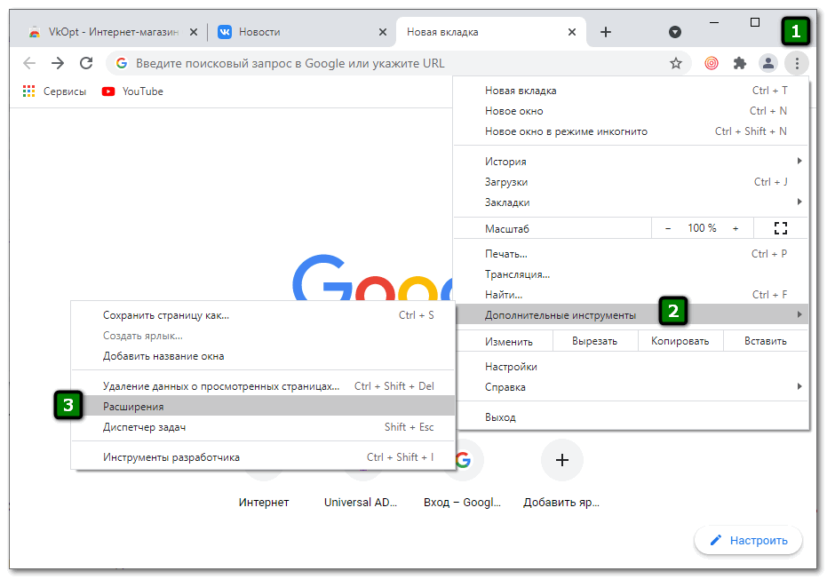Click the Настроить customize button
Screen dimensions: 827x579
click(x=749, y=541)
